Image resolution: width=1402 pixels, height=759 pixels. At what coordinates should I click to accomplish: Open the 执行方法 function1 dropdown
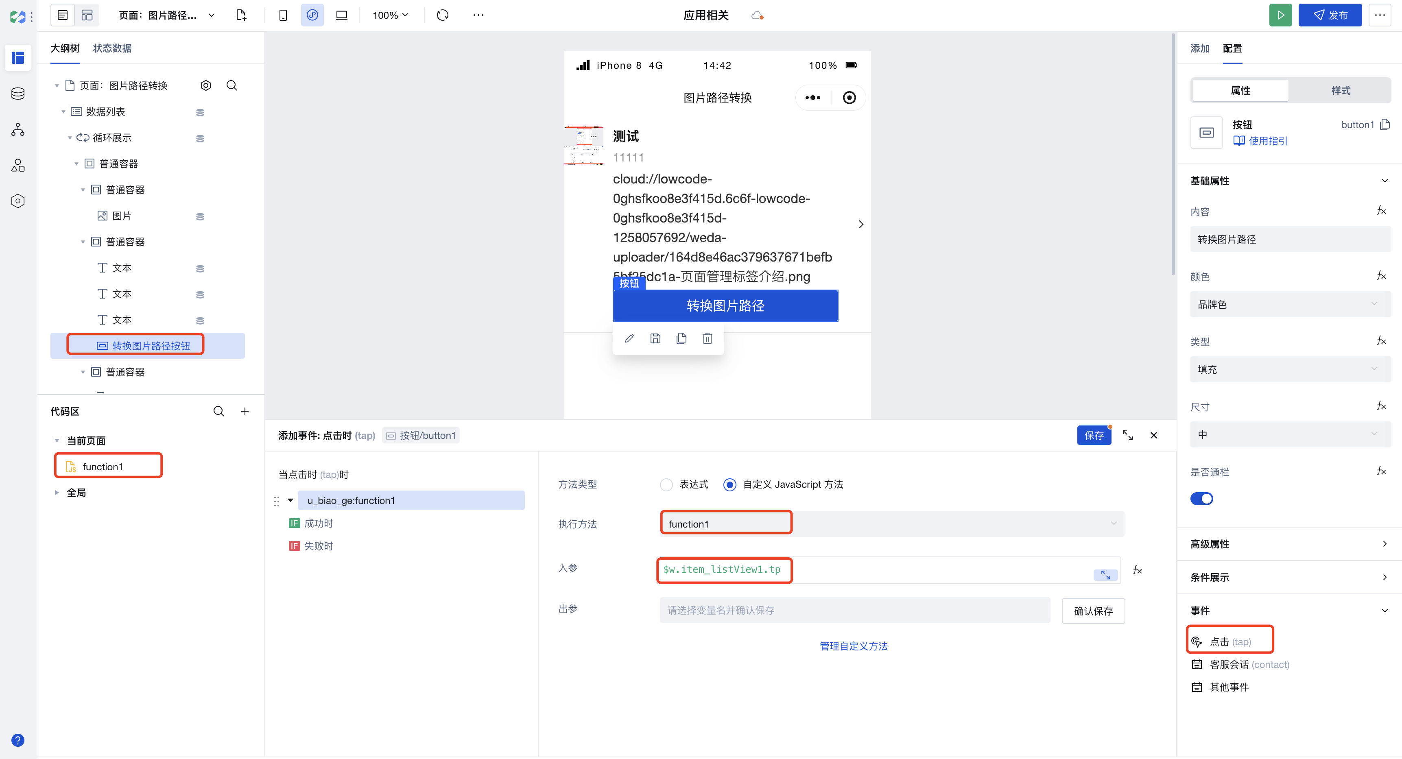click(x=892, y=524)
